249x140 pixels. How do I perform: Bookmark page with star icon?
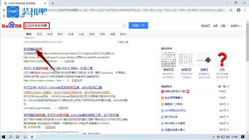(231, 10)
